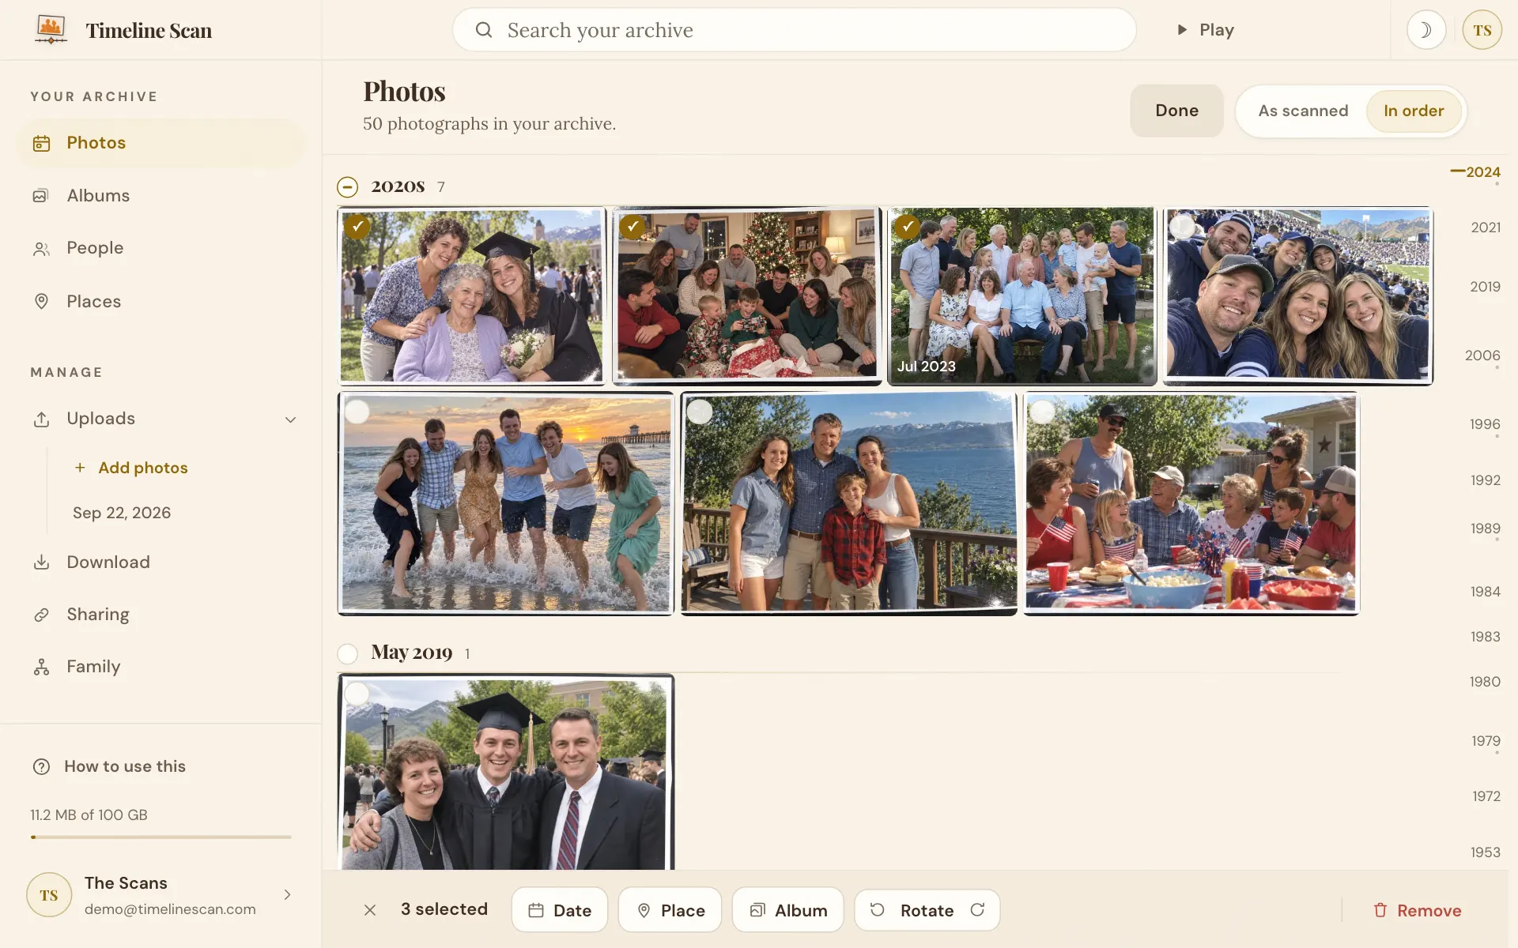Uncheck the Jul 2023 group photo

pyautogui.click(x=908, y=227)
